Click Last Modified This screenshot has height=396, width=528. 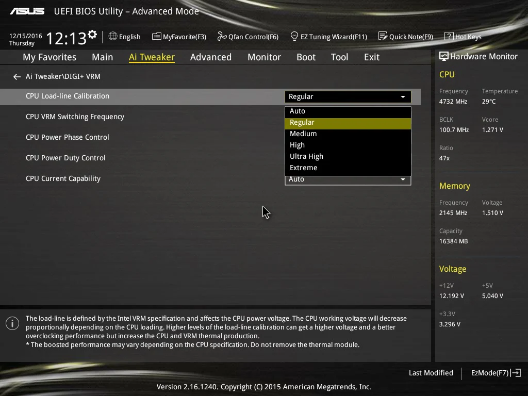[431, 373]
